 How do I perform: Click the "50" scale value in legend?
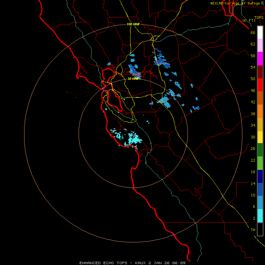click(253, 79)
